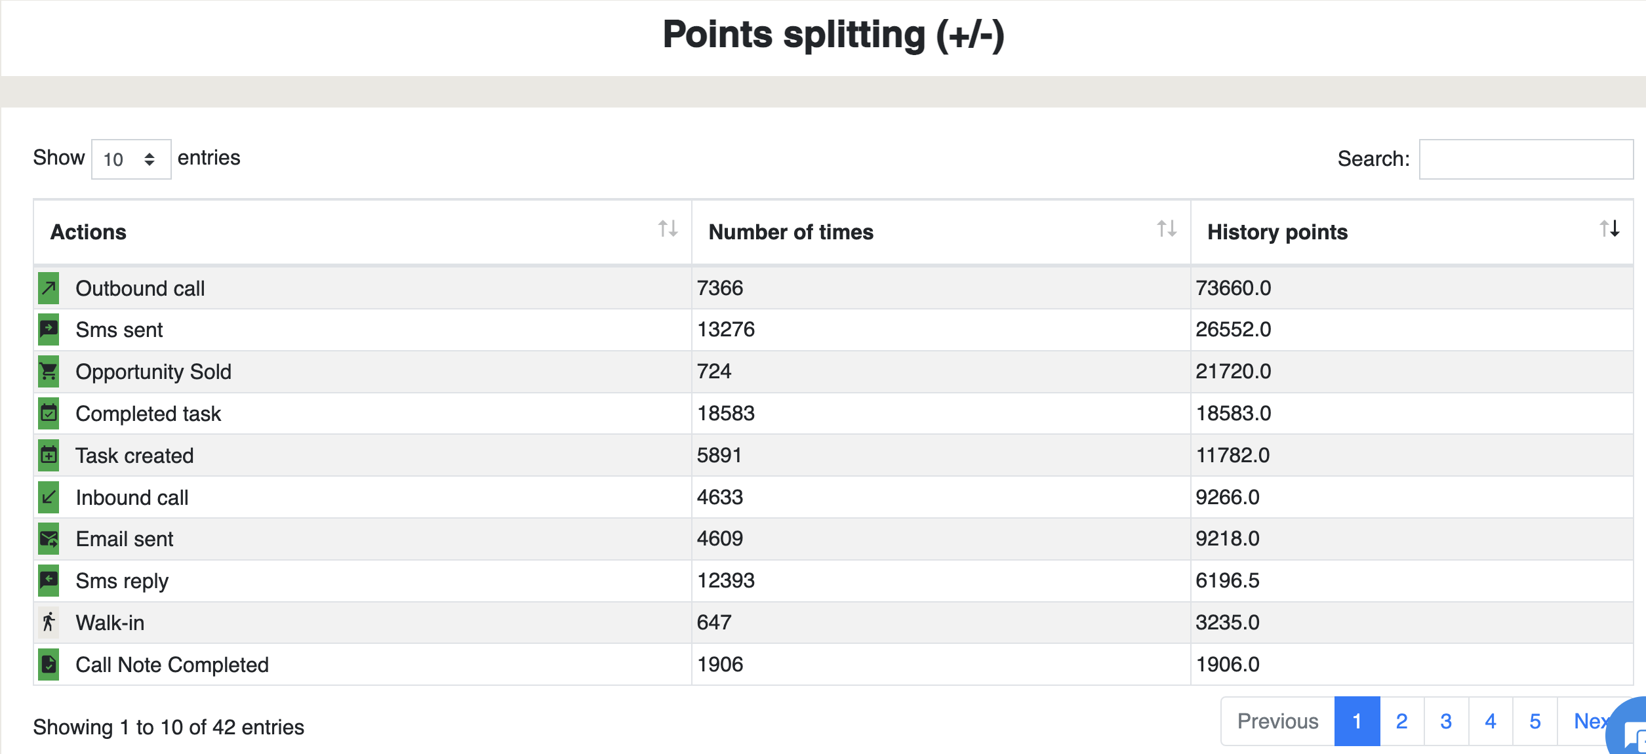The width and height of the screenshot is (1646, 754).
Task: Focus the Search input field
Action: [x=1526, y=159]
